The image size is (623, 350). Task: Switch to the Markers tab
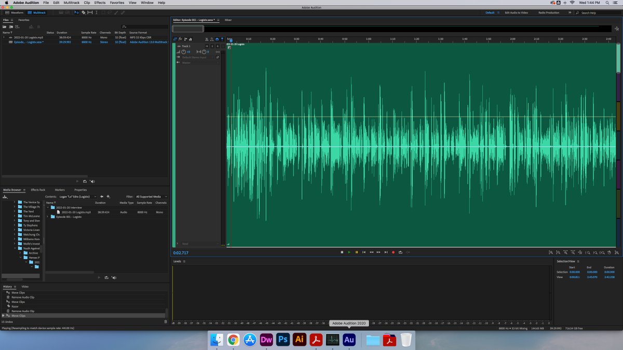60,190
